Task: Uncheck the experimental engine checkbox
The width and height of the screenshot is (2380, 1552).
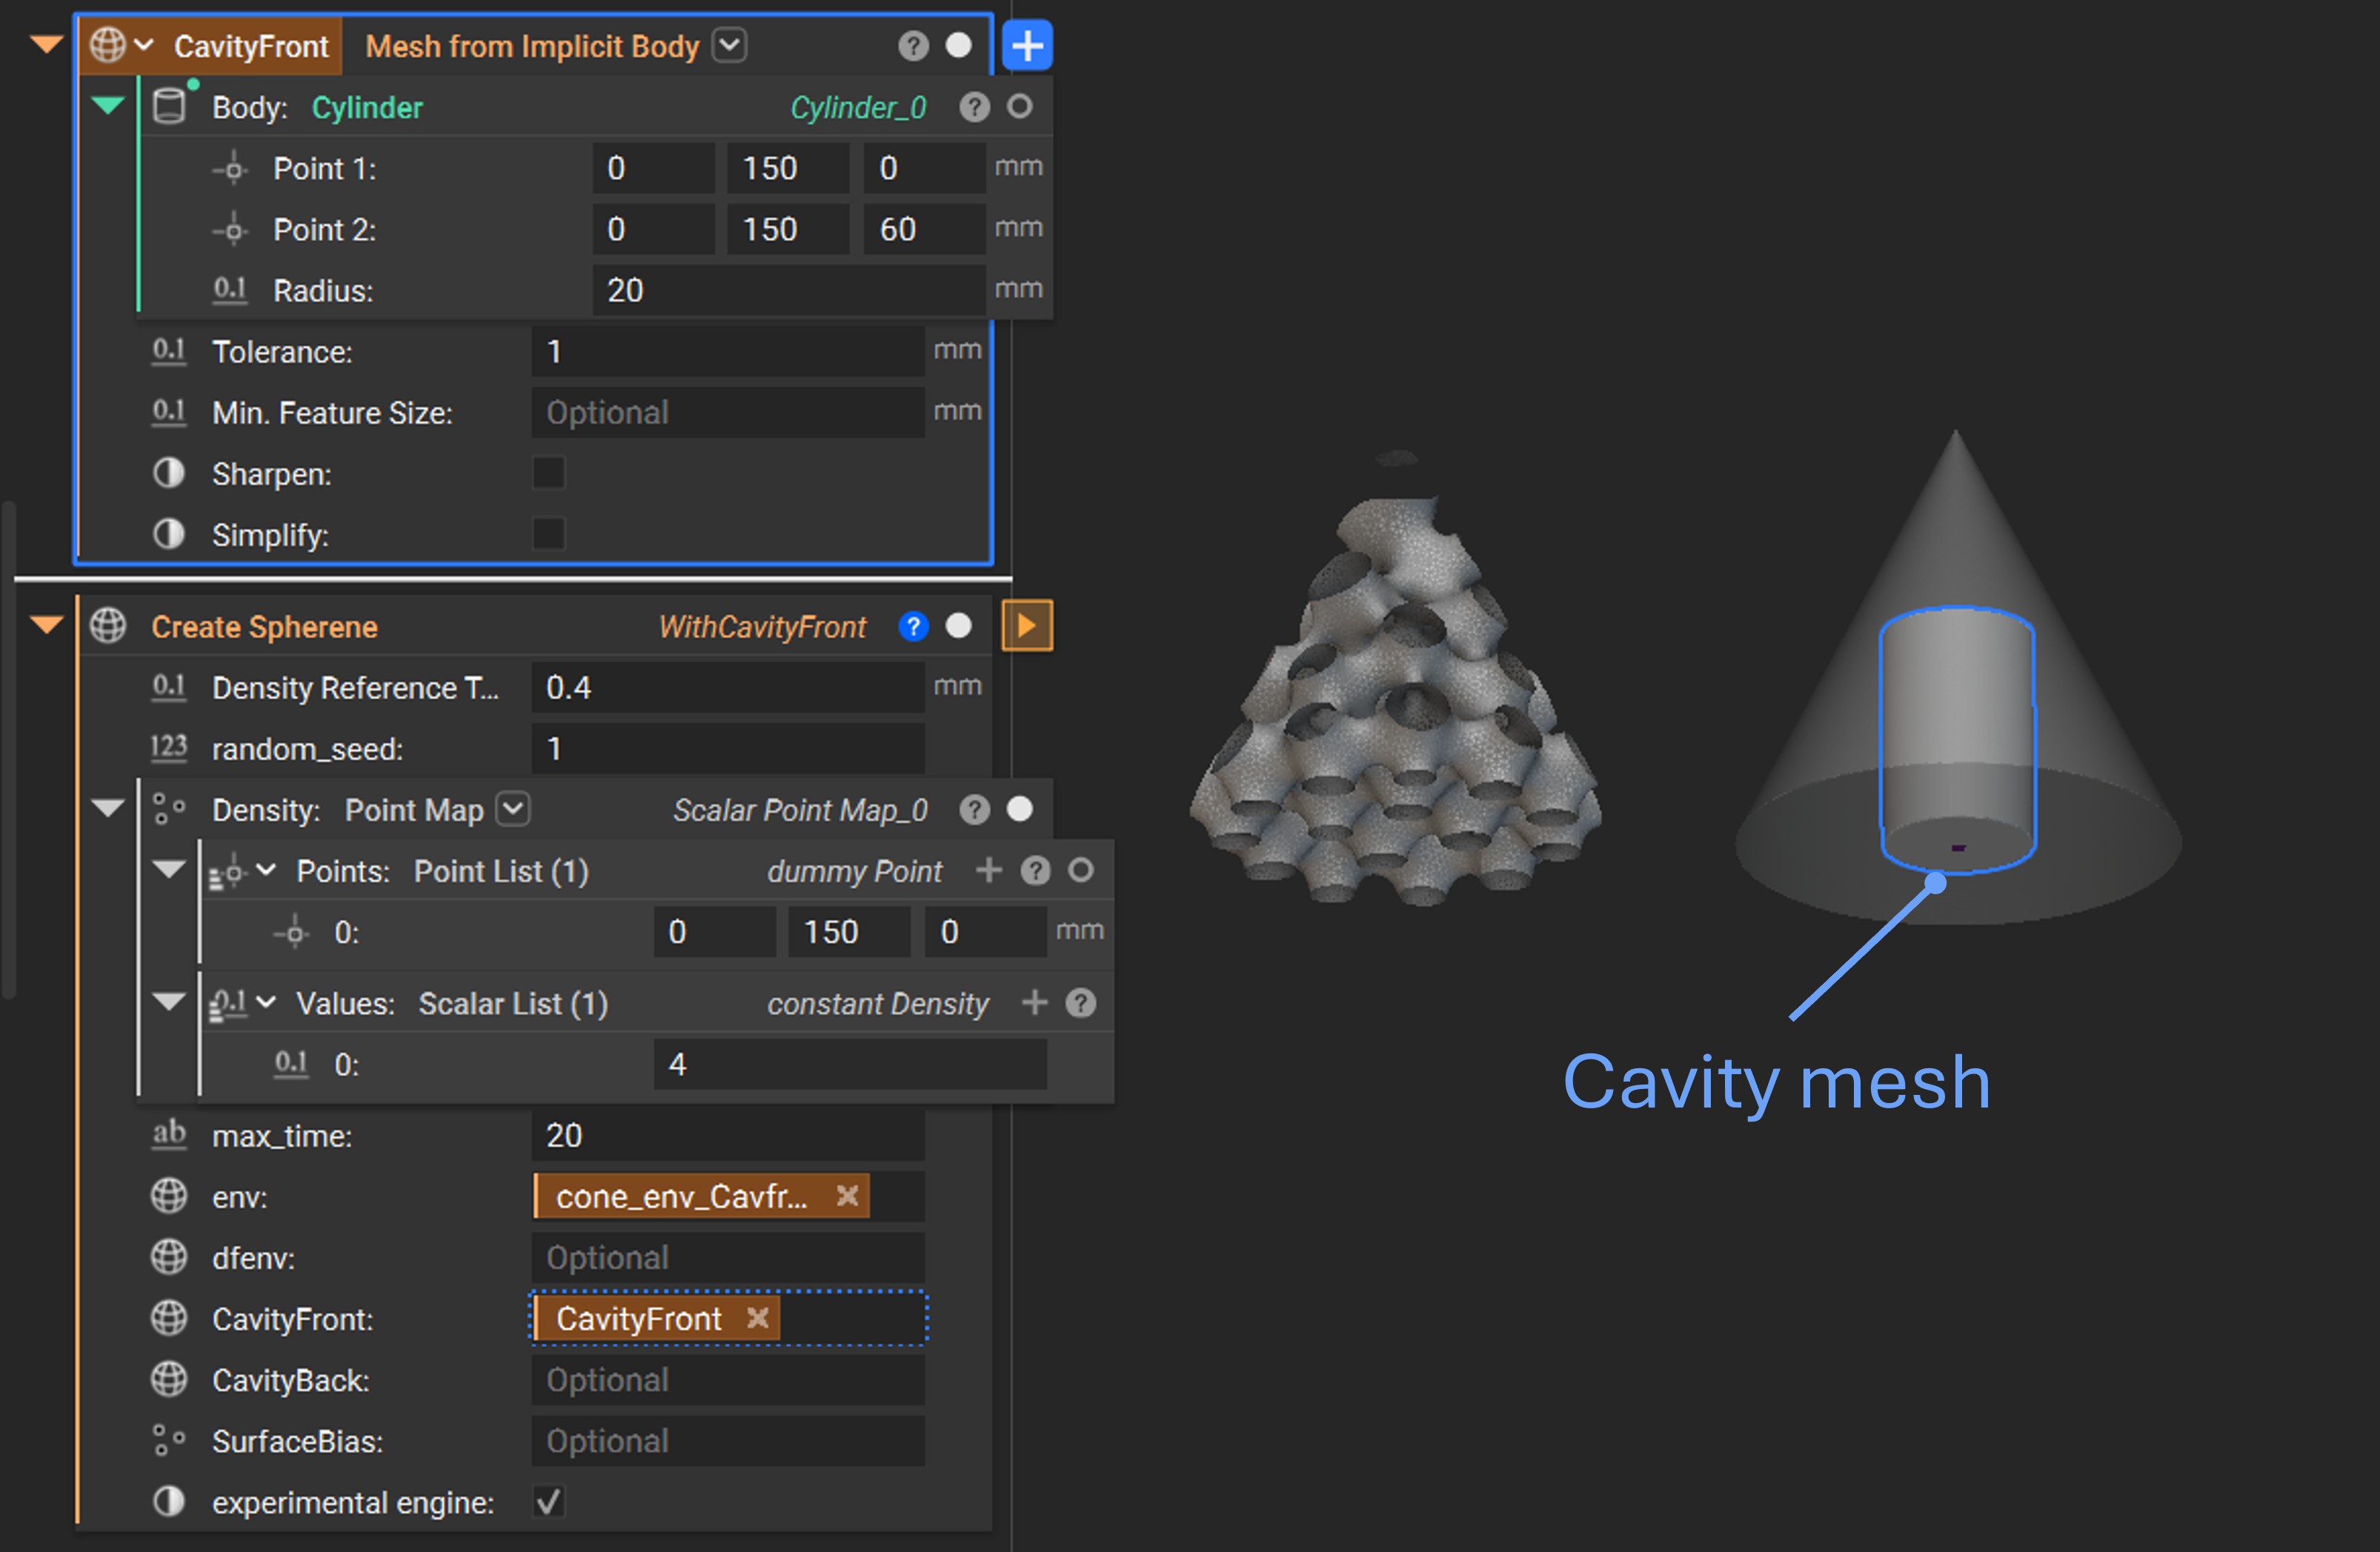Action: point(549,1501)
